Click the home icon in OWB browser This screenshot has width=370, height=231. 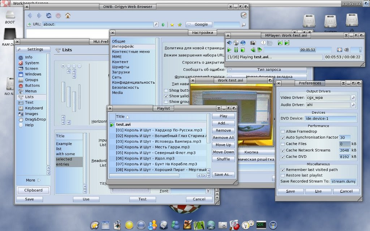[x=68, y=16]
